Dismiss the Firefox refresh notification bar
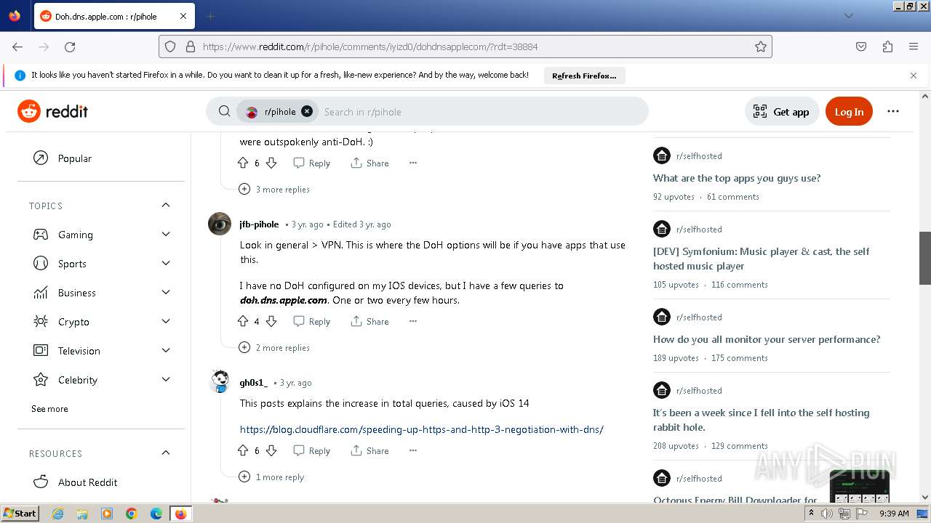 pos(914,76)
